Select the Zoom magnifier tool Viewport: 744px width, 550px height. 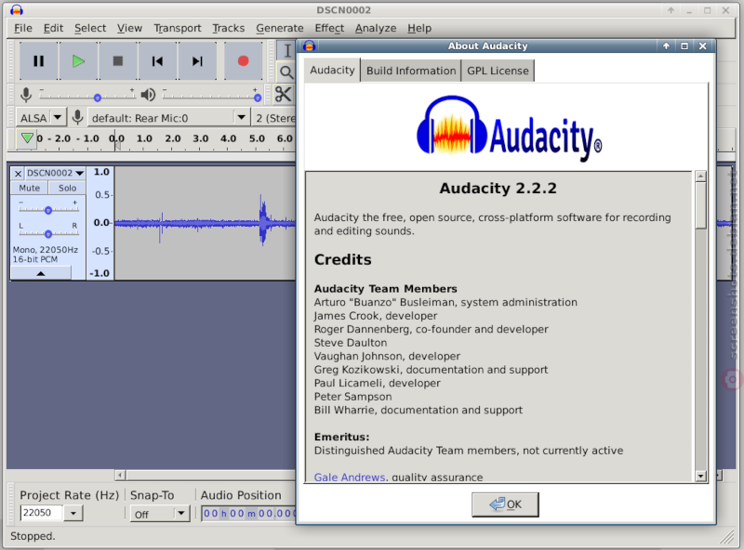point(286,72)
